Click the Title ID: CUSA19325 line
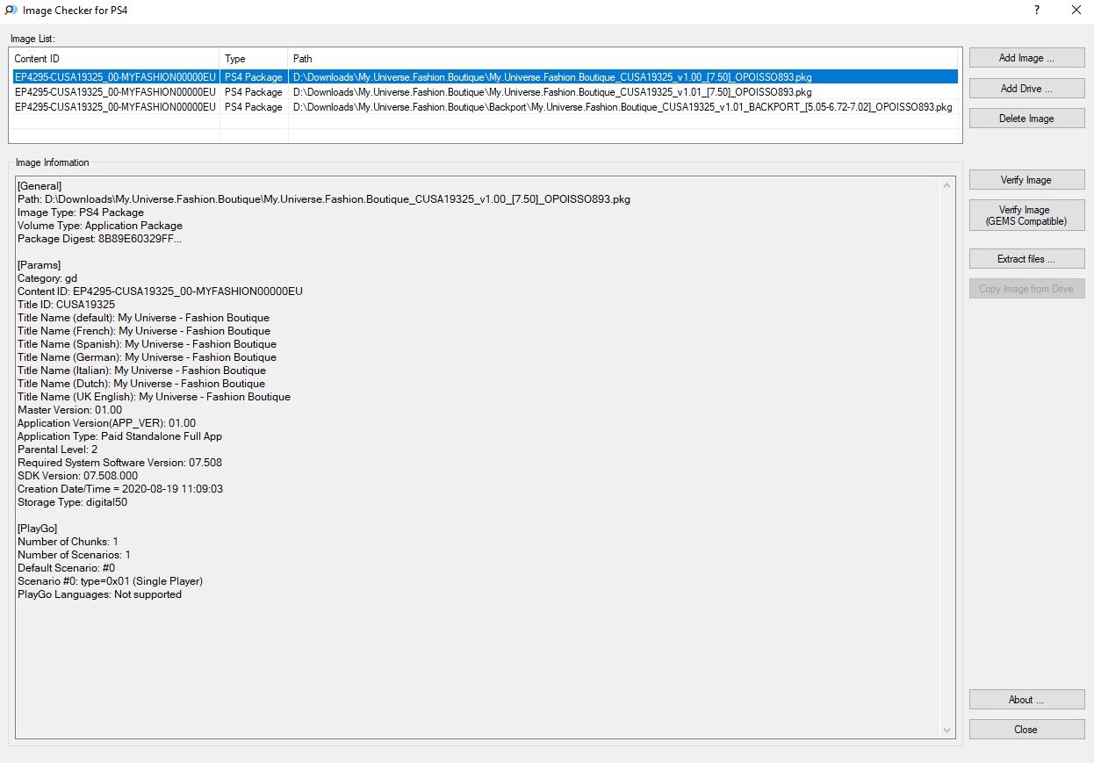1094x763 pixels. coord(66,305)
